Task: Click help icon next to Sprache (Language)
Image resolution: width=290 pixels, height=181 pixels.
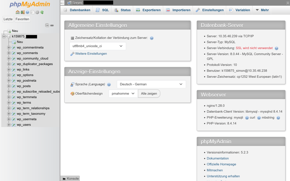Action: (x=109, y=85)
